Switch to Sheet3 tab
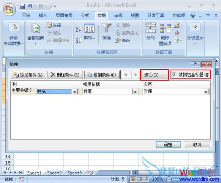 tap(74, 173)
